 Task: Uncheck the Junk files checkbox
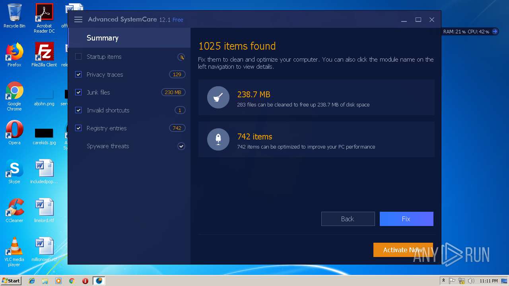[78, 92]
